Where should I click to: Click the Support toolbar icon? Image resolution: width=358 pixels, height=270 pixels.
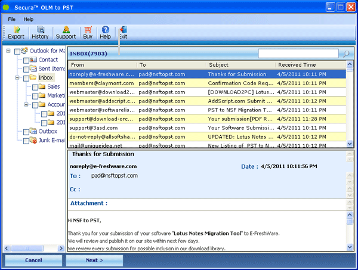[x=66, y=29]
